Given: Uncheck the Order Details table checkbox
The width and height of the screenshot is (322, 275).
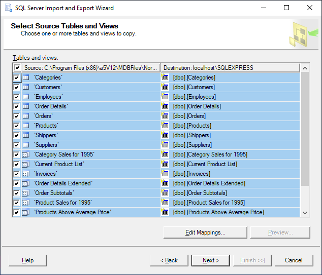Looking at the screenshot, I should click(x=16, y=106).
